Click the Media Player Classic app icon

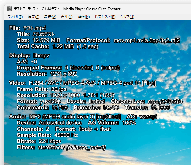coord(10,9)
